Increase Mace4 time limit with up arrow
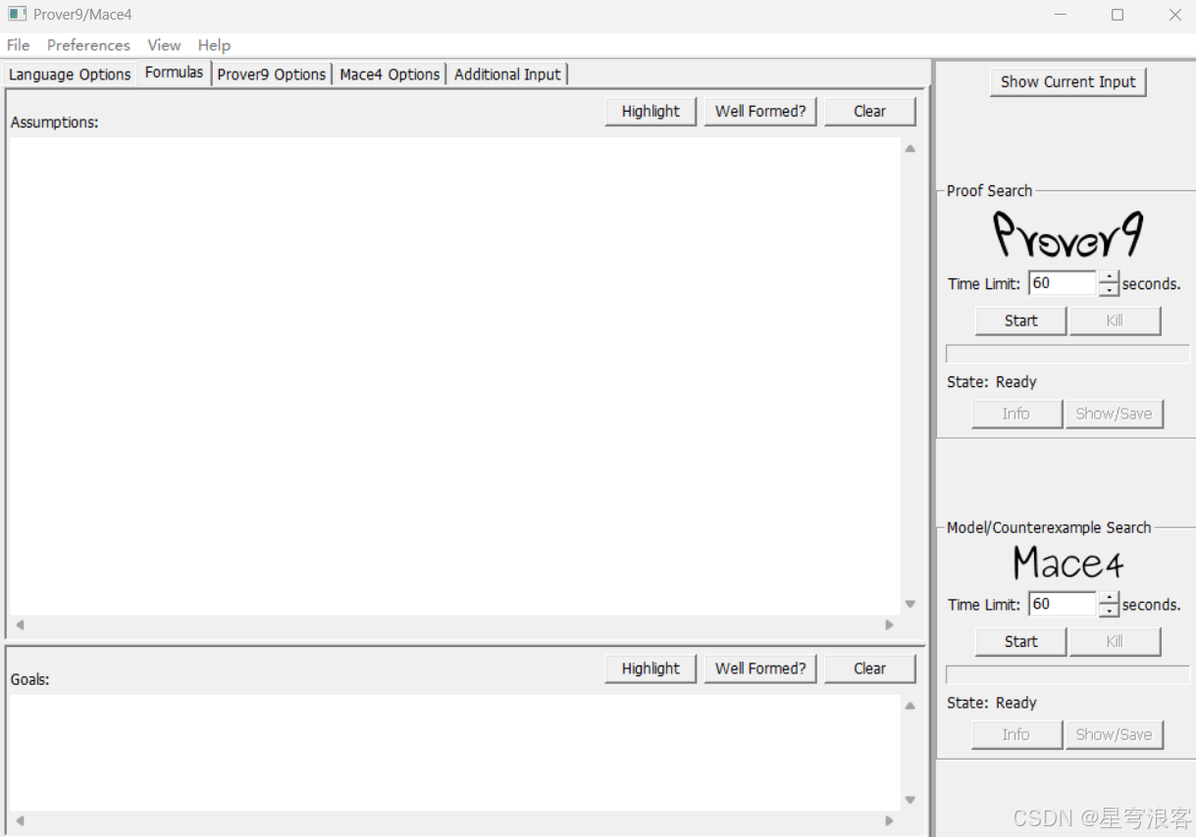This screenshot has height=837, width=1196. (x=1109, y=599)
